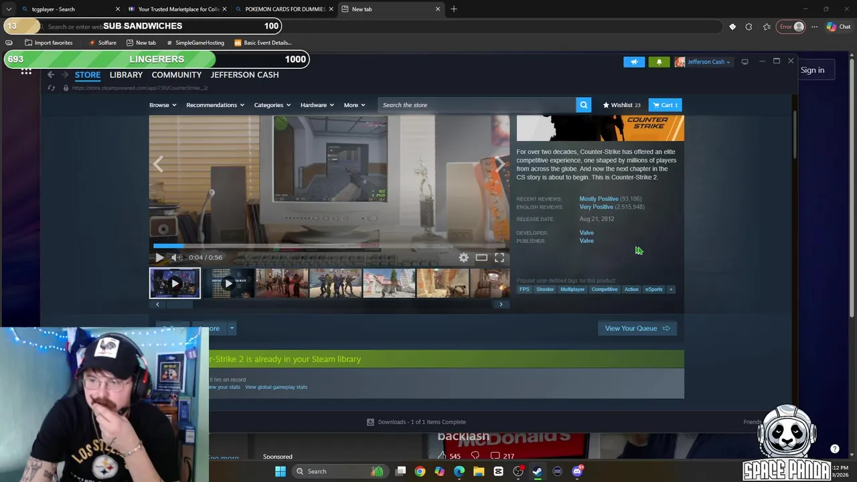Open the COMMUNITY tab in Steam
The image size is (857, 482).
[x=177, y=75]
